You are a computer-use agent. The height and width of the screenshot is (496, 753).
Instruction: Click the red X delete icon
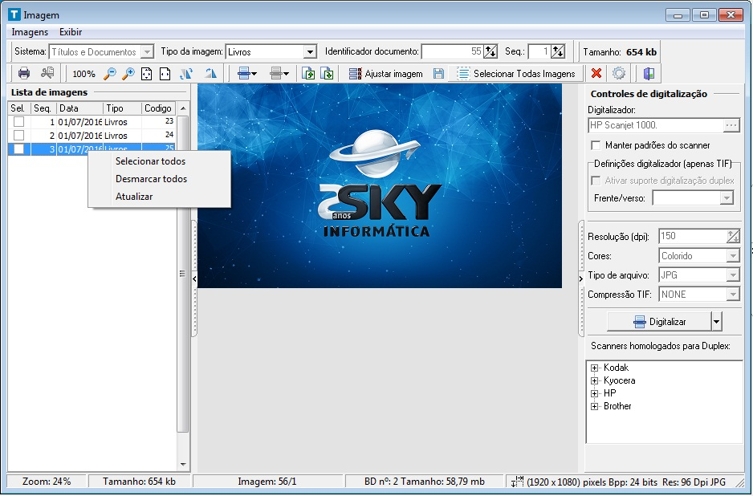(596, 74)
